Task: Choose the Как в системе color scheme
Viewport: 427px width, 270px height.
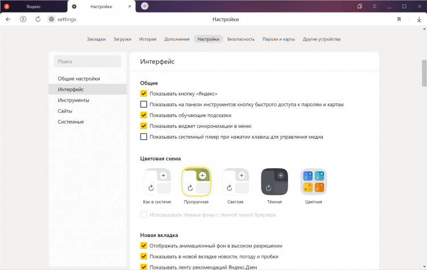Action: (157, 182)
